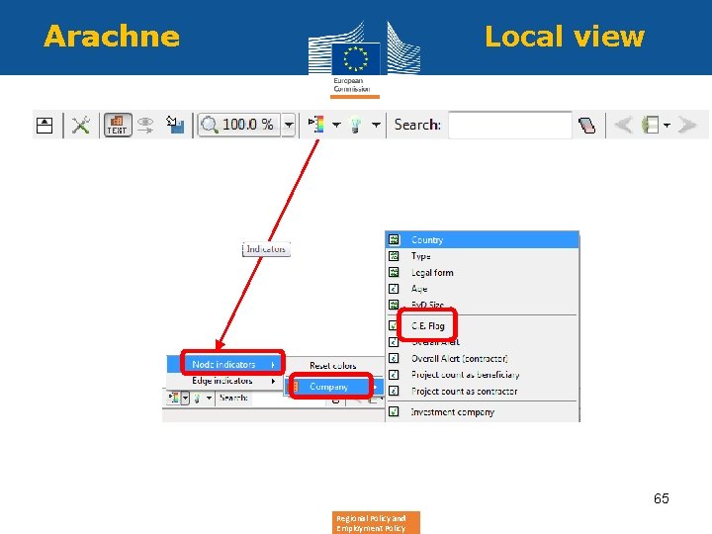The width and height of the screenshot is (712, 534).
Task: Select Overall Alert (contractor) indicator
Action: [483, 358]
